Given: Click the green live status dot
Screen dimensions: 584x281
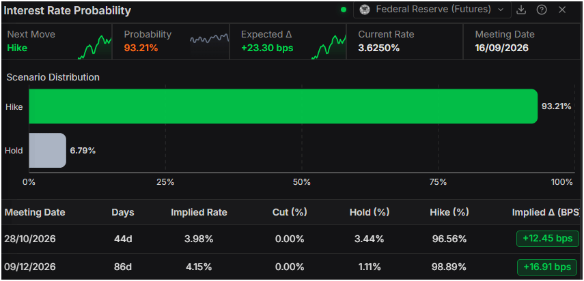Looking at the screenshot, I should tap(344, 10).
